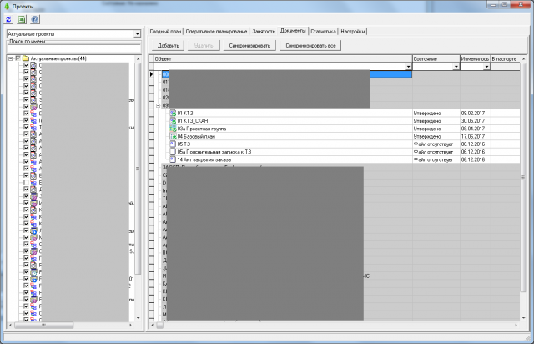The image size is (534, 344).
Task: Select 05а Пояснительная записка к ТЗ row
Action: pos(336,152)
